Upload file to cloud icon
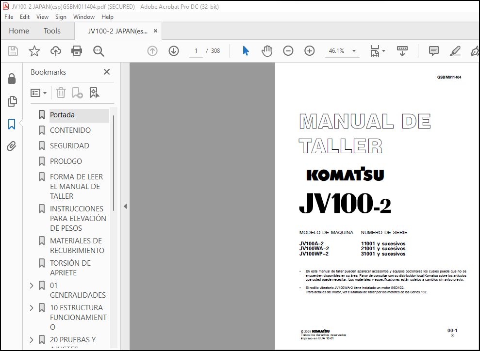Image resolution: width=480 pixels, height=351 pixels. 56,51
